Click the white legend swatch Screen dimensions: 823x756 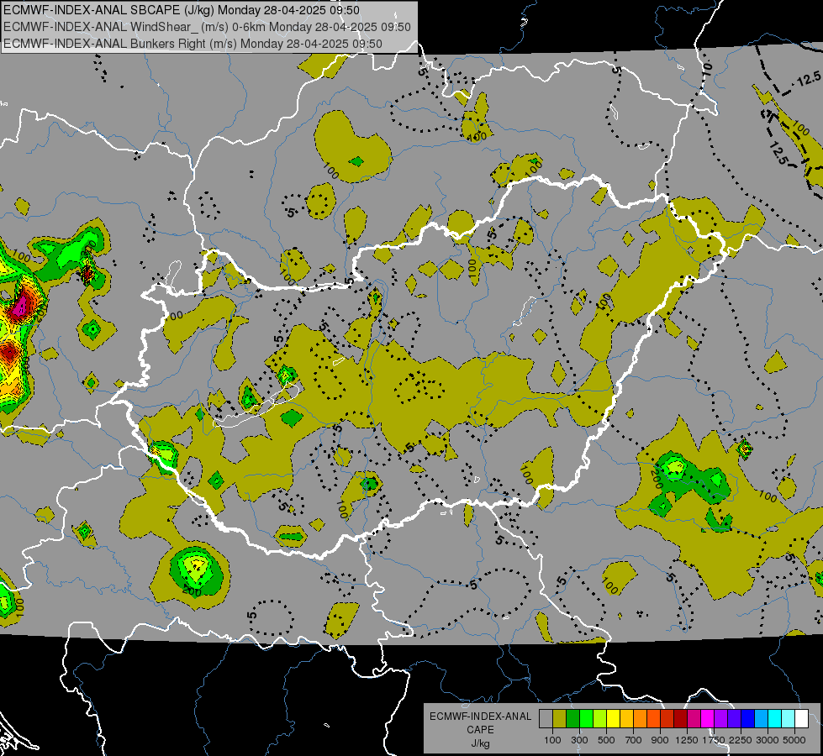click(x=803, y=718)
